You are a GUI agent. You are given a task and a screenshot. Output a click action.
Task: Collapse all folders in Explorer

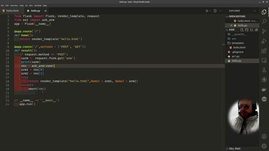point(256,30)
